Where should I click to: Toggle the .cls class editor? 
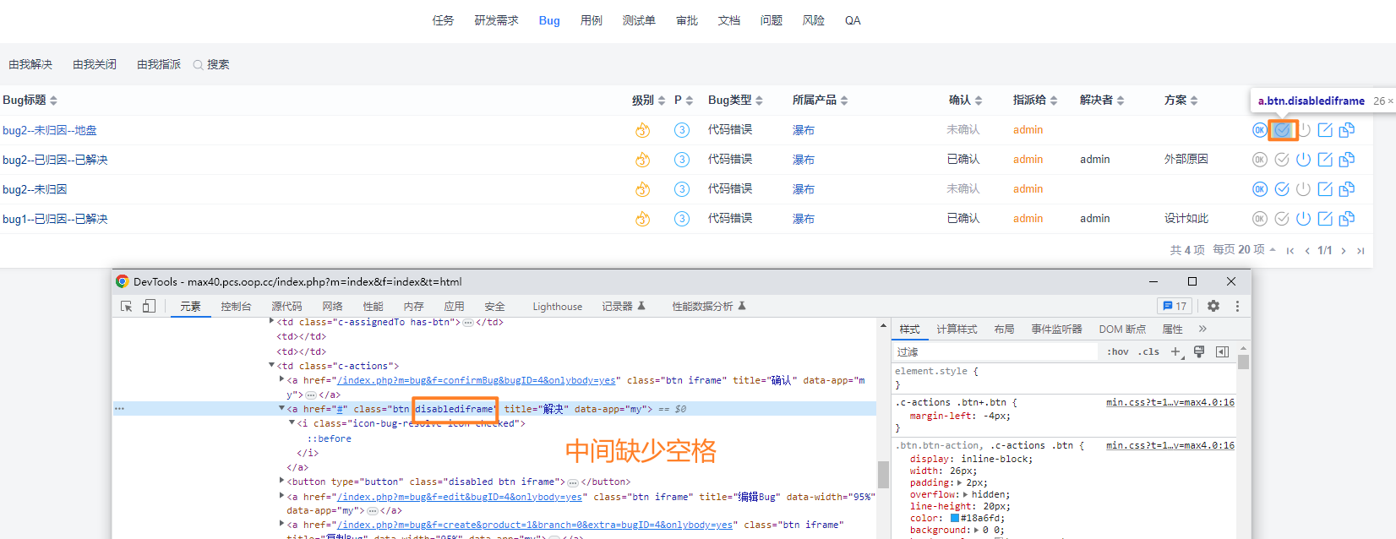click(1148, 351)
